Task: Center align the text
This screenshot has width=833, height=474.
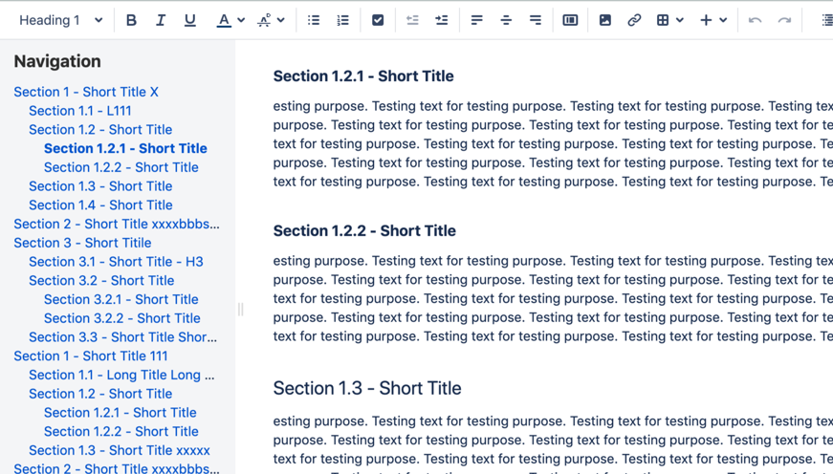Action: pos(506,20)
